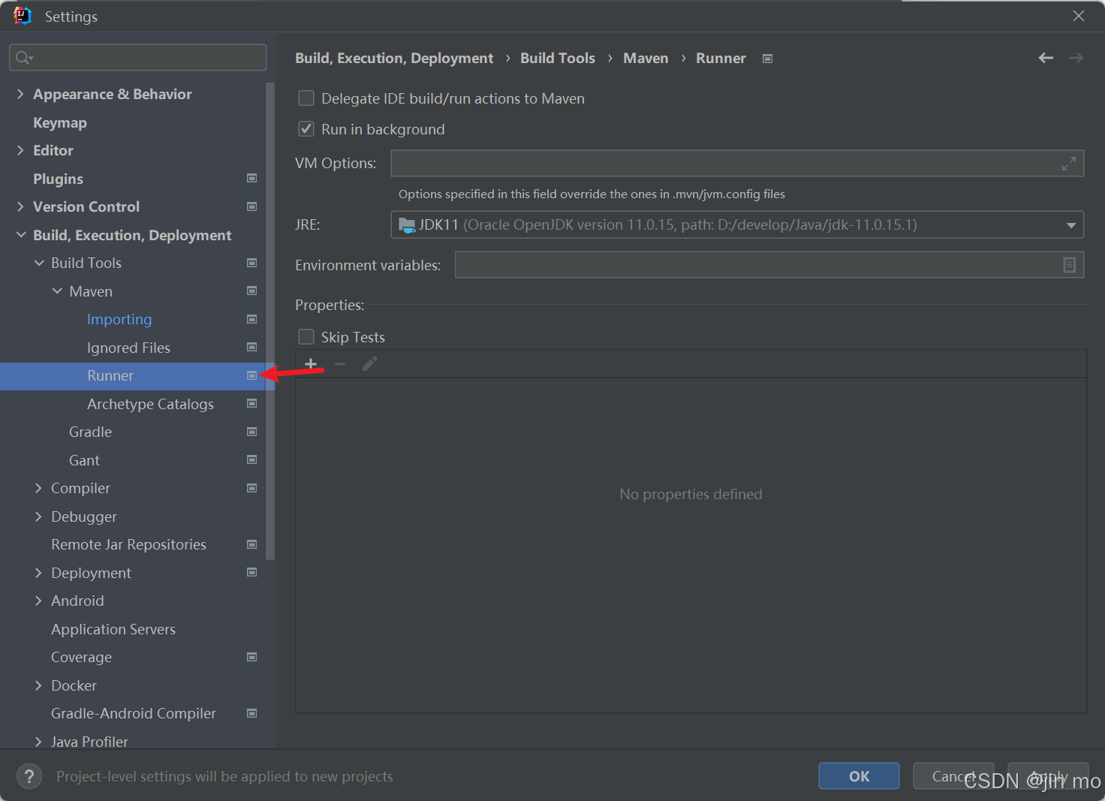Expand the Docker node
Viewport: 1105px width, 801px height.
pyautogui.click(x=38, y=685)
